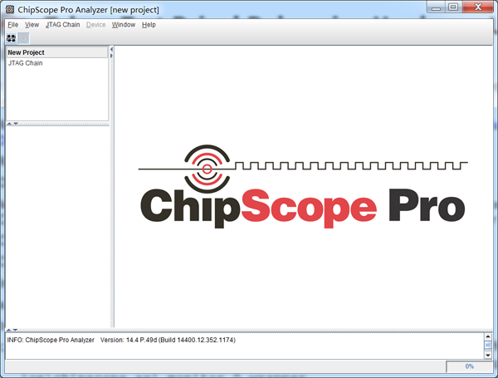498x378 pixels.
Task: Open the Window menu
Action: point(124,25)
